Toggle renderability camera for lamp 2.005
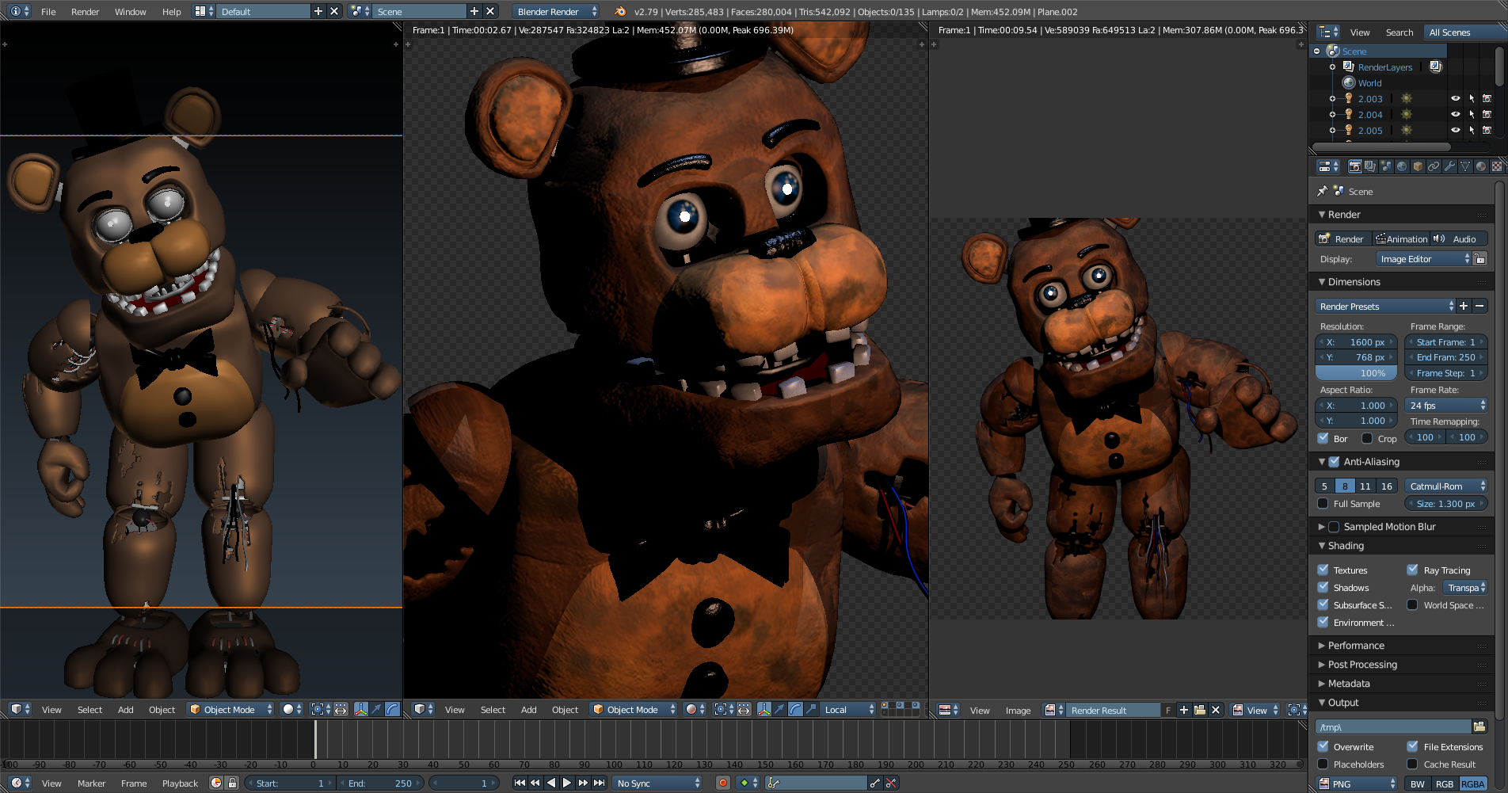1508x793 pixels. click(1487, 130)
